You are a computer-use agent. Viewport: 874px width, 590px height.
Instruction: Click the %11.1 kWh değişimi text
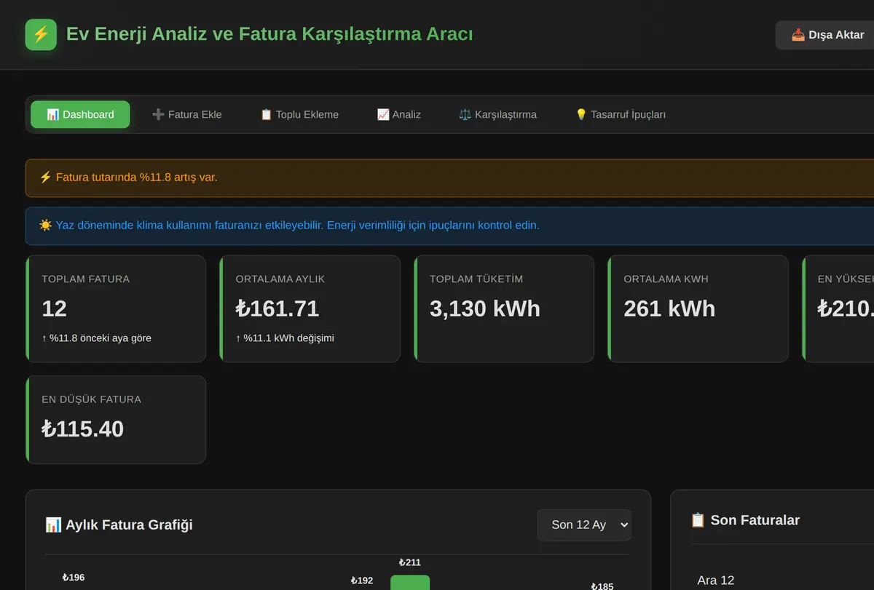pyautogui.click(x=285, y=338)
